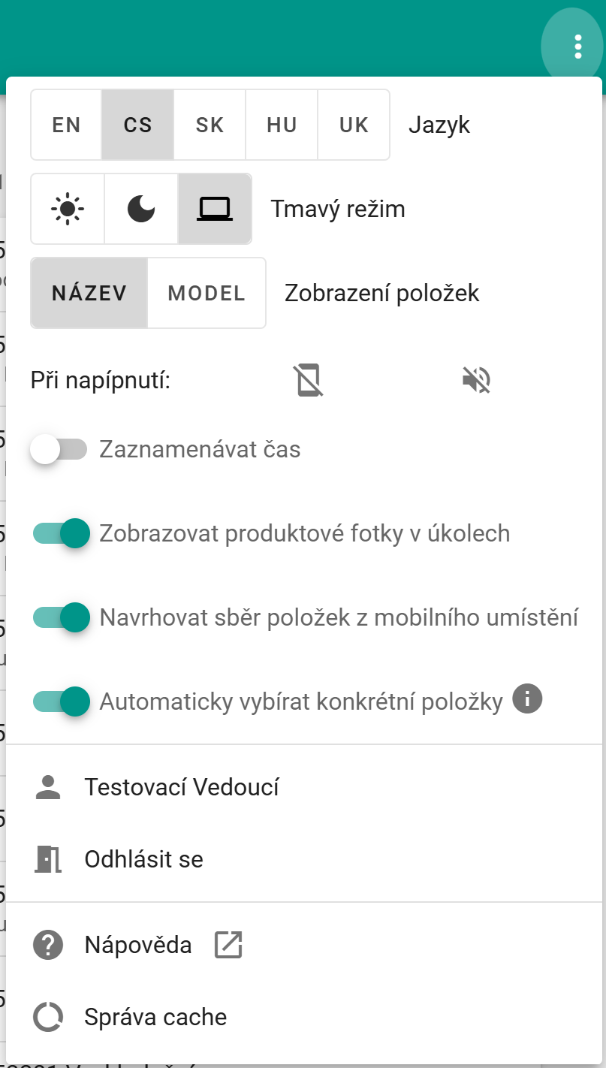Click the logout door icon next to Odhlásit se
This screenshot has width=606, height=1068.
coord(47,859)
